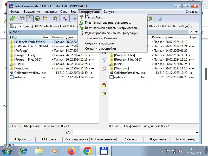Viewport: 208px width, 156px height.
Task: Open the Сеть menu
Action: [63, 12]
